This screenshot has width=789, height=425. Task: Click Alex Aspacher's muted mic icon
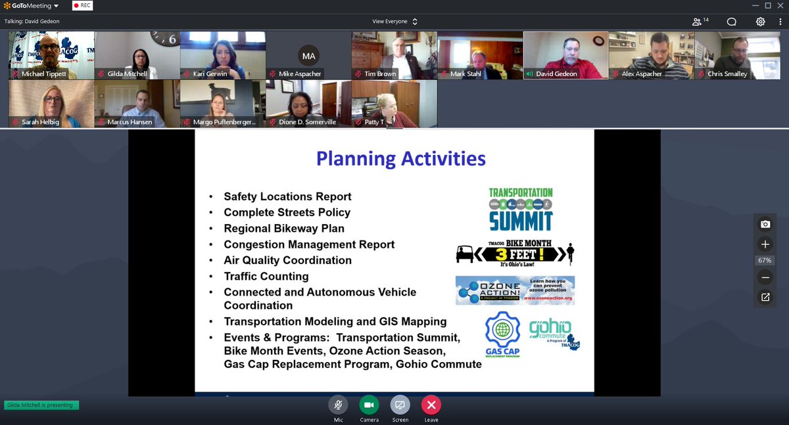(615, 74)
